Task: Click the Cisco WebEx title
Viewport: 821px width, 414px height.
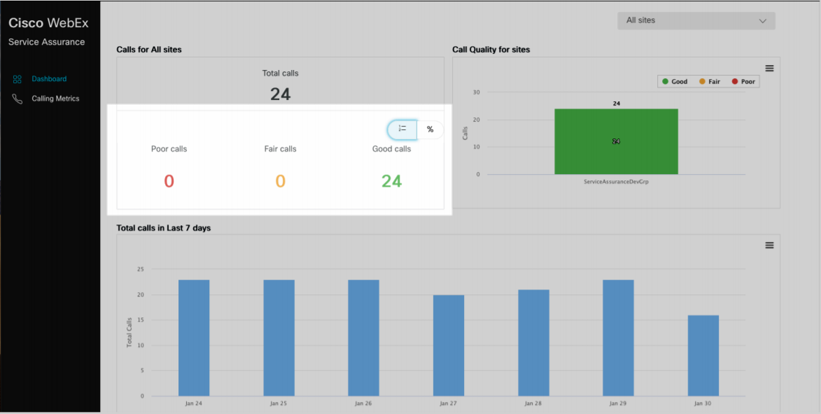Action: click(48, 23)
